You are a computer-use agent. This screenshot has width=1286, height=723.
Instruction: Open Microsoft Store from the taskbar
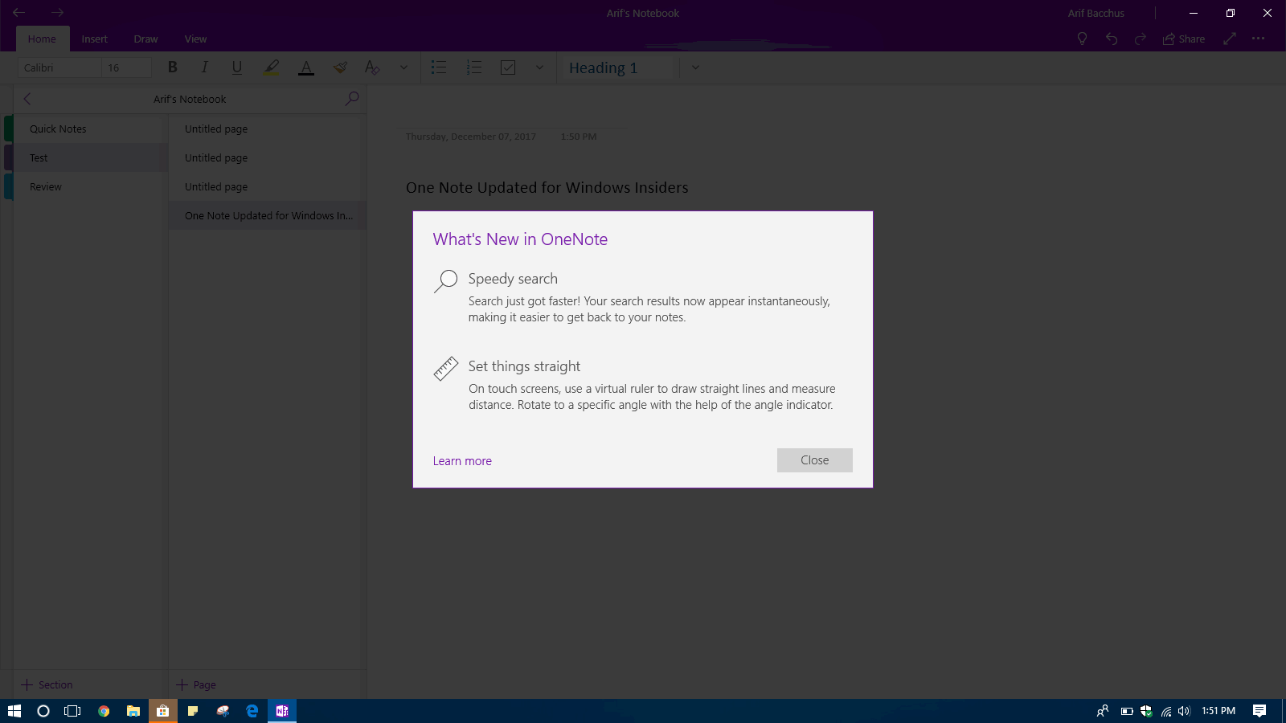pyautogui.click(x=162, y=711)
